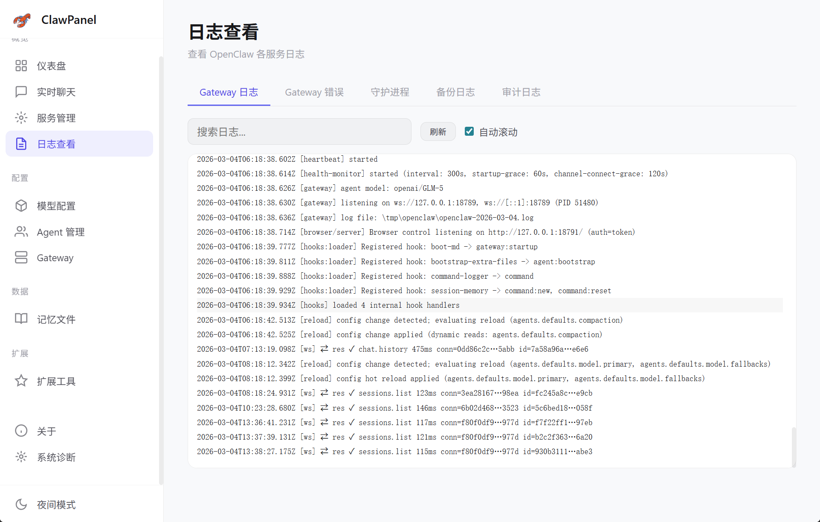Select the 模型配置 cube icon
Screen dimensions: 820x522
pos(21,206)
